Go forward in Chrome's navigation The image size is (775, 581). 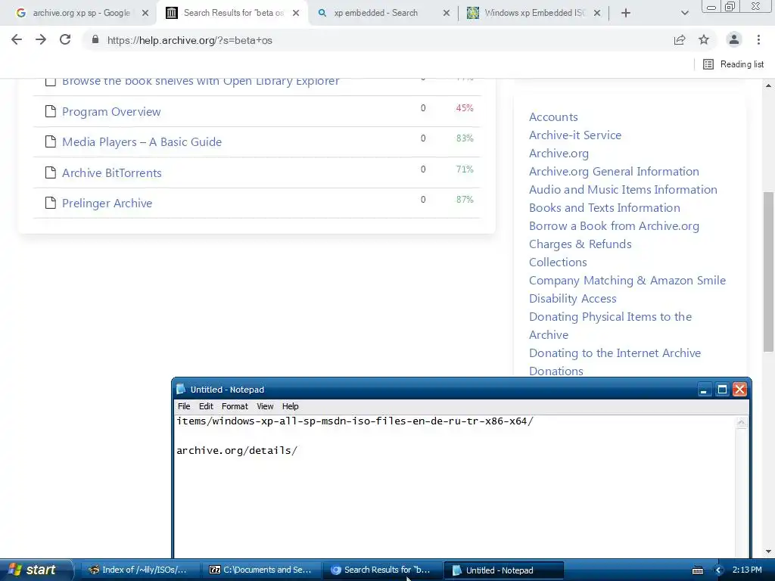click(41, 39)
